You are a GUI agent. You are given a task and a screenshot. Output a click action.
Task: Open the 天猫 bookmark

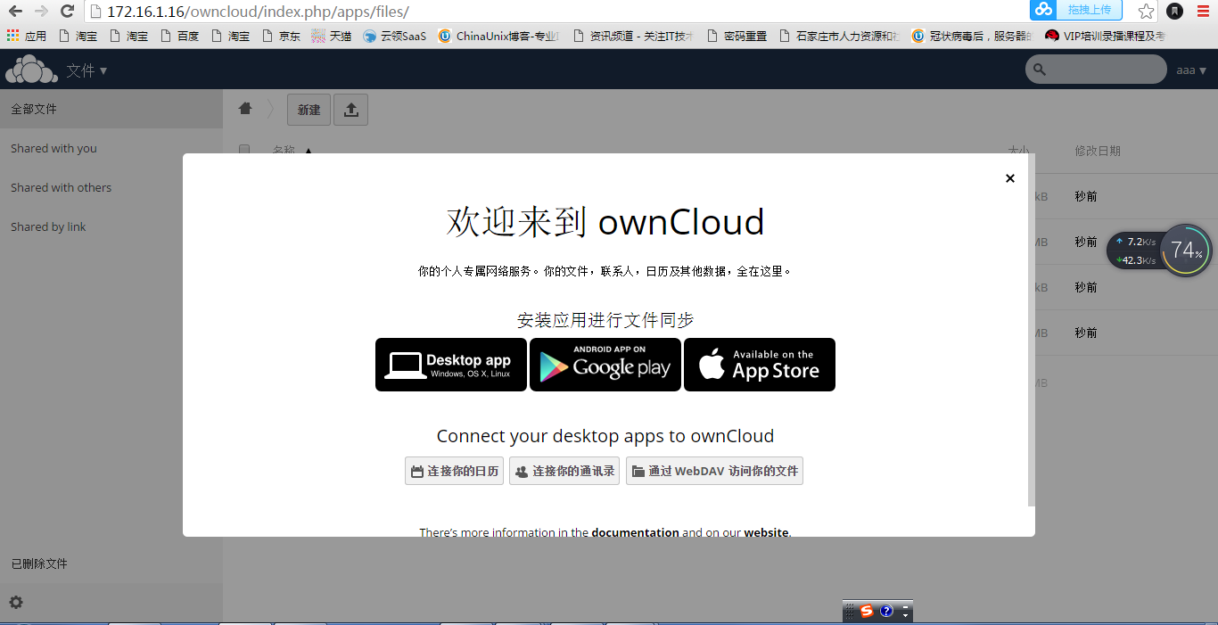(332, 37)
